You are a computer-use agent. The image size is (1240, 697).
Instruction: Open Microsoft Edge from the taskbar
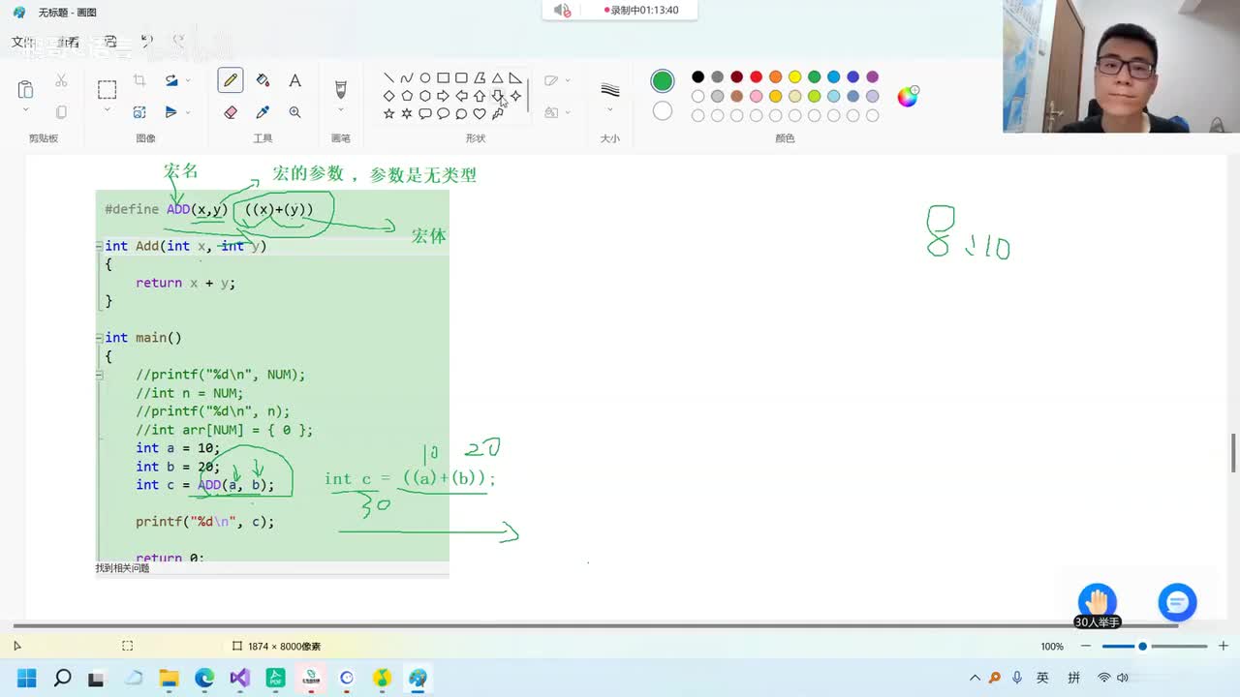click(x=204, y=678)
